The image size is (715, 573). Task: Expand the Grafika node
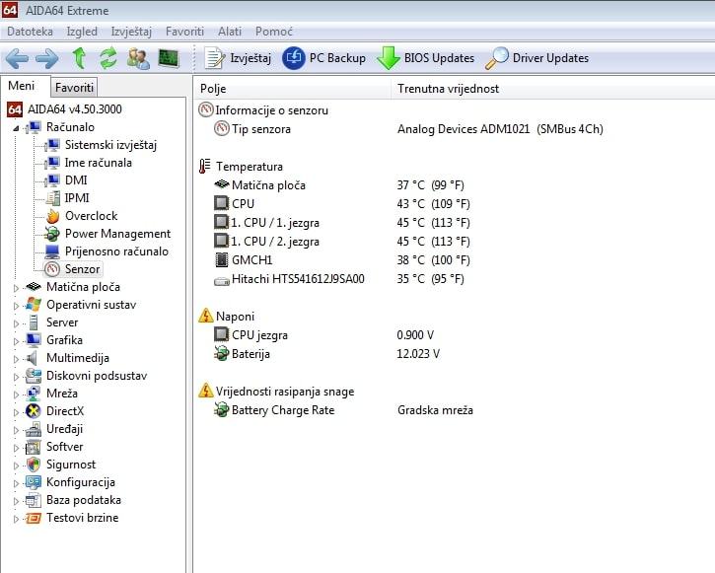(x=16, y=341)
